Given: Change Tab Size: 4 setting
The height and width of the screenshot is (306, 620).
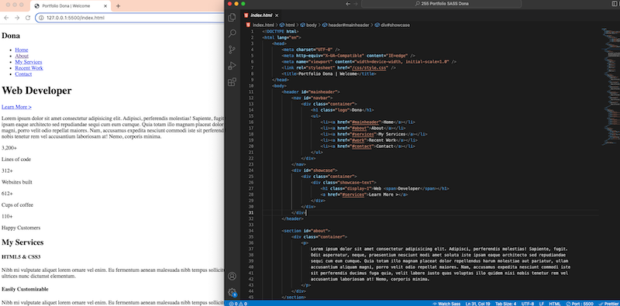Looking at the screenshot, I should coord(506,304).
